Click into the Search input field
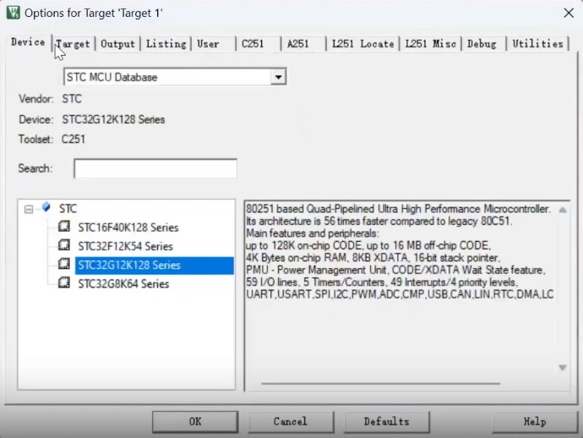The height and width of the screenshot is (438, 583). click(x=155, y=168)
